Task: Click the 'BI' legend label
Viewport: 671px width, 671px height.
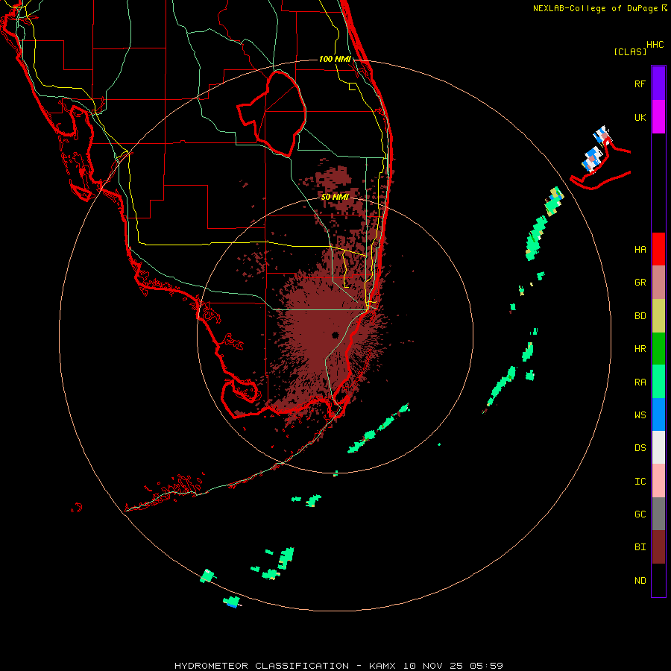Action: (640, 547)
